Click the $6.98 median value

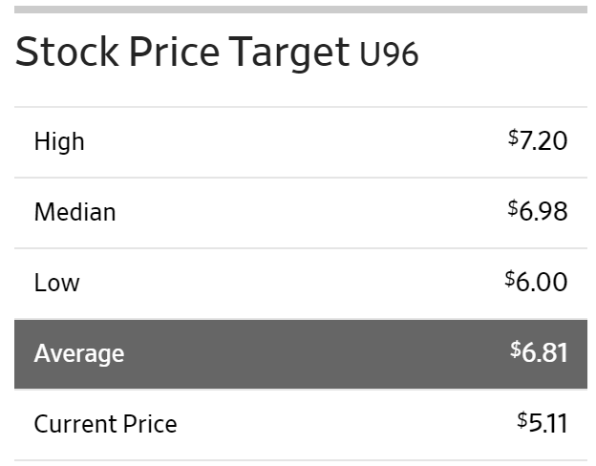pyautogui.click(x=538, y=211)
